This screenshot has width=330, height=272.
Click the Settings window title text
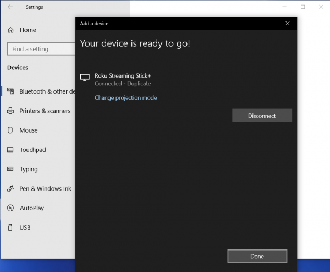(34, 7)
